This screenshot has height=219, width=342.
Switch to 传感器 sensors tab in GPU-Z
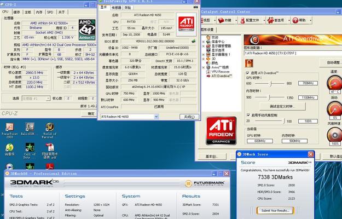point(116,8)
